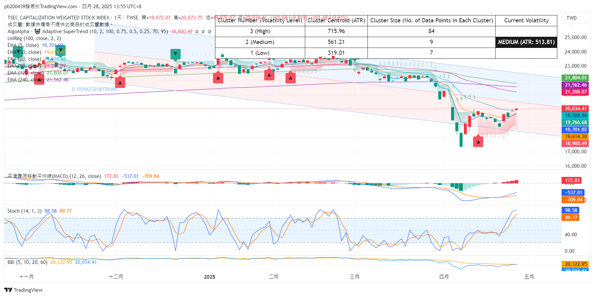Click the LinReg (100, close, 2, 2) legend

click(x=34, y=38)
